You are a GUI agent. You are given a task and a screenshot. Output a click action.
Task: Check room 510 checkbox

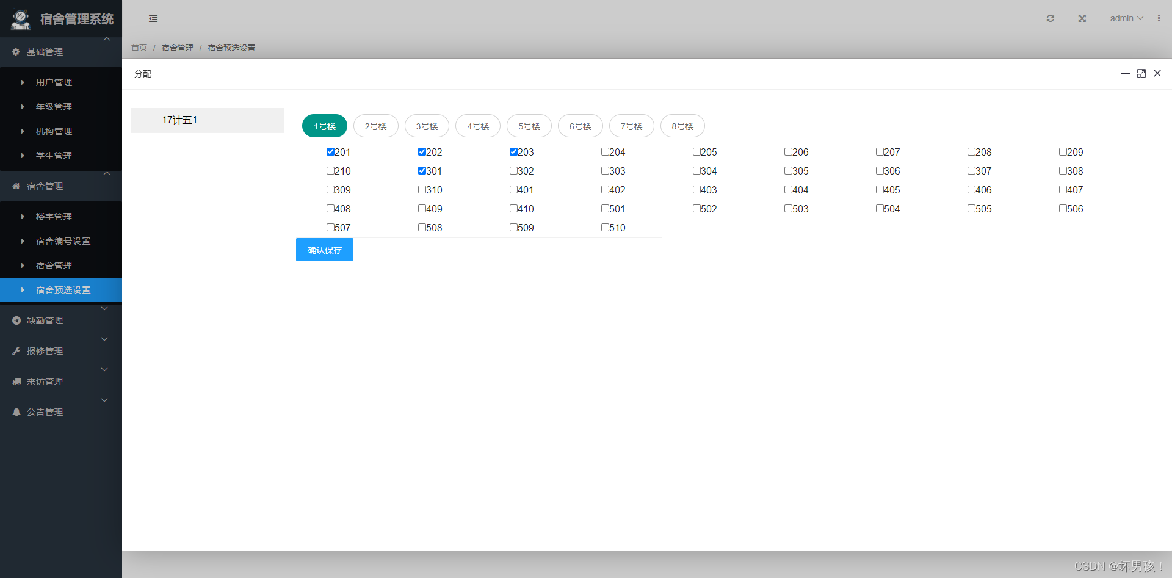[605, 228]
